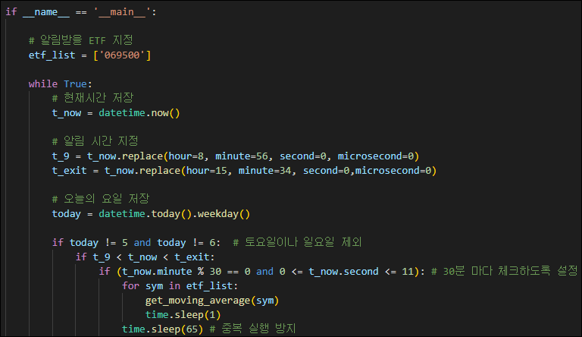The height and width of the screenshot is (337, 582).
Task: Click the variable name etf_list in its assignment
Action: point(52,55)
